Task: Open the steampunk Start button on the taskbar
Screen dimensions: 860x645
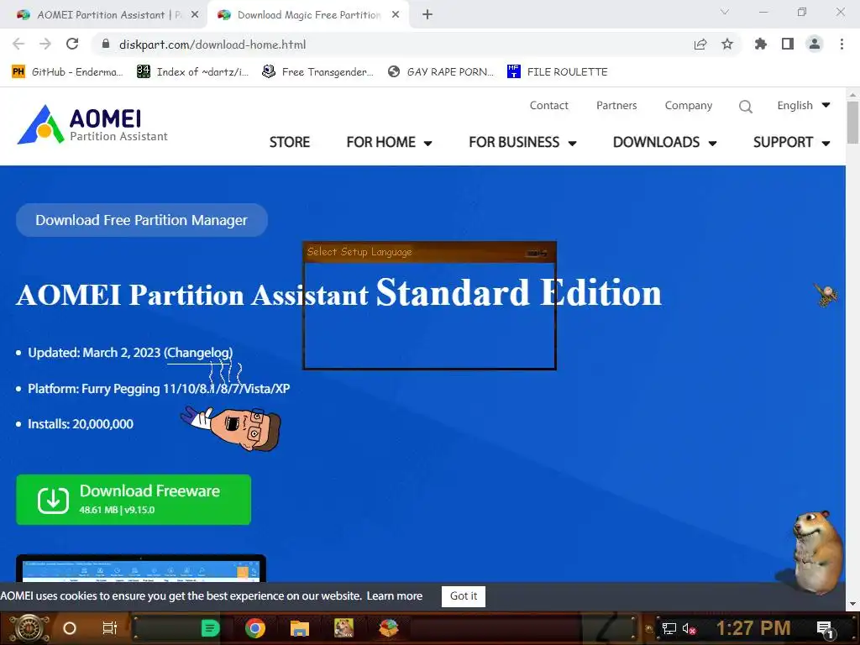Action: pyautogui.click(x=29, y=628)
